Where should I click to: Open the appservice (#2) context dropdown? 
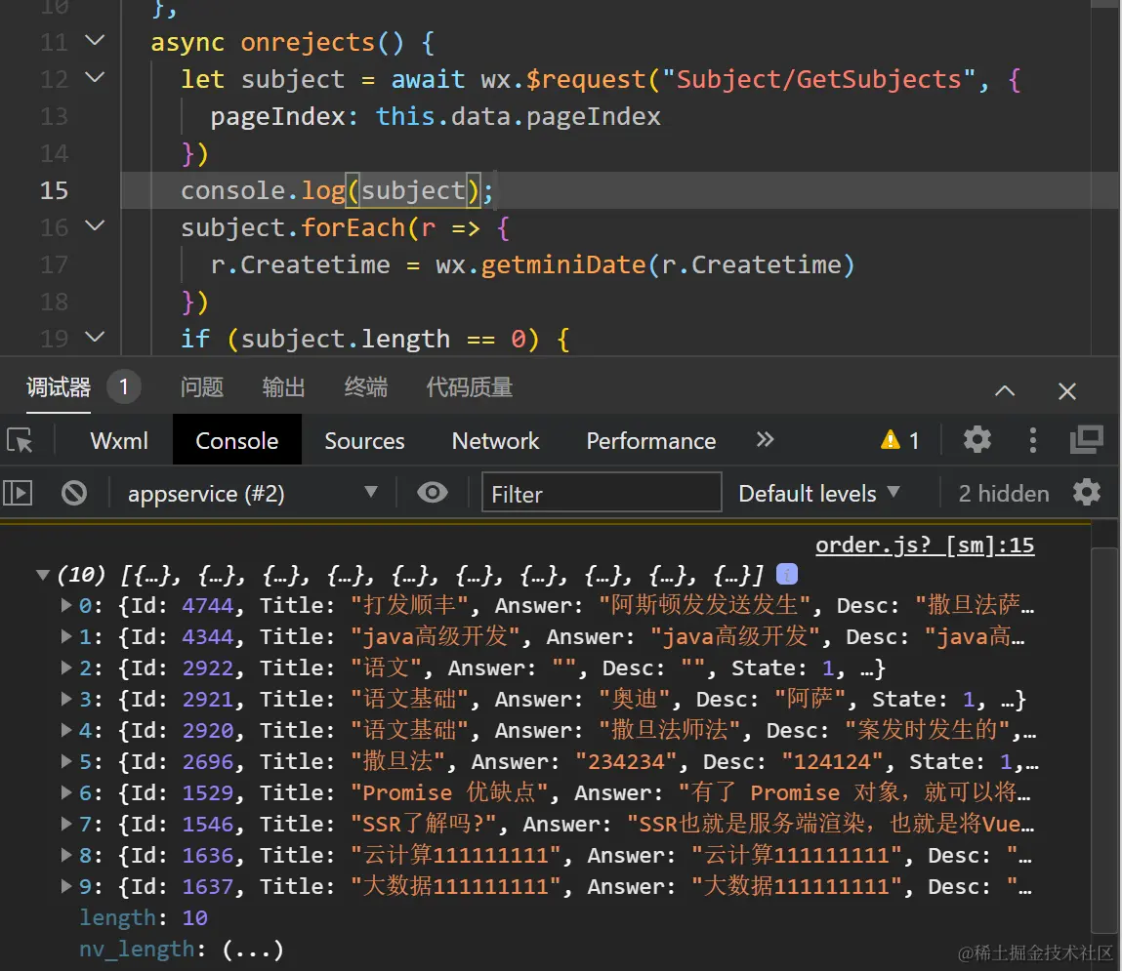click(x=252, y=494)
